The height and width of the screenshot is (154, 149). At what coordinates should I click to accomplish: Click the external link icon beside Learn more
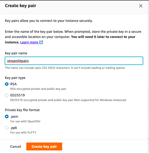[41, 42]
